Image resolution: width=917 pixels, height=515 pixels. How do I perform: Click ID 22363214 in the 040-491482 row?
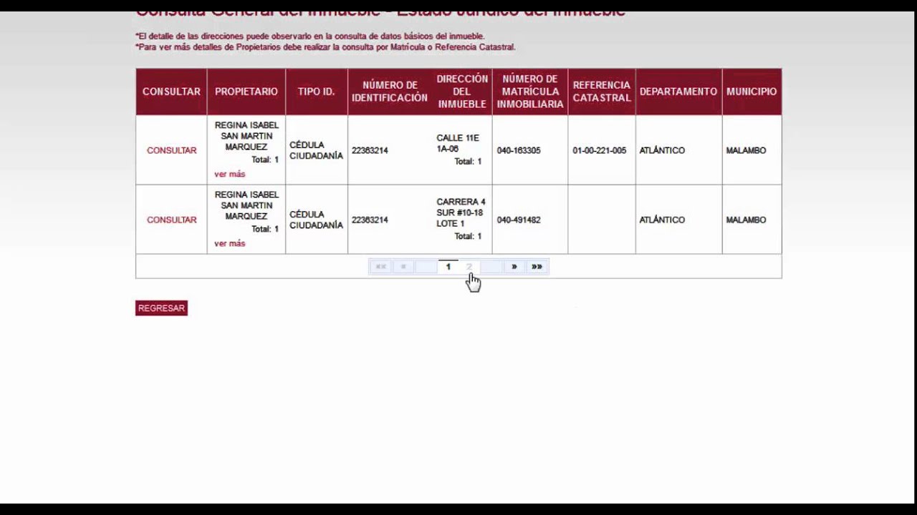pyautogui.click(x=370, y=220)
